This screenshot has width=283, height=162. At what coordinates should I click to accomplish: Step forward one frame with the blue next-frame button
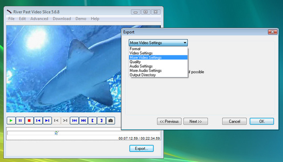pyautogui.click(x=47, y=120)
